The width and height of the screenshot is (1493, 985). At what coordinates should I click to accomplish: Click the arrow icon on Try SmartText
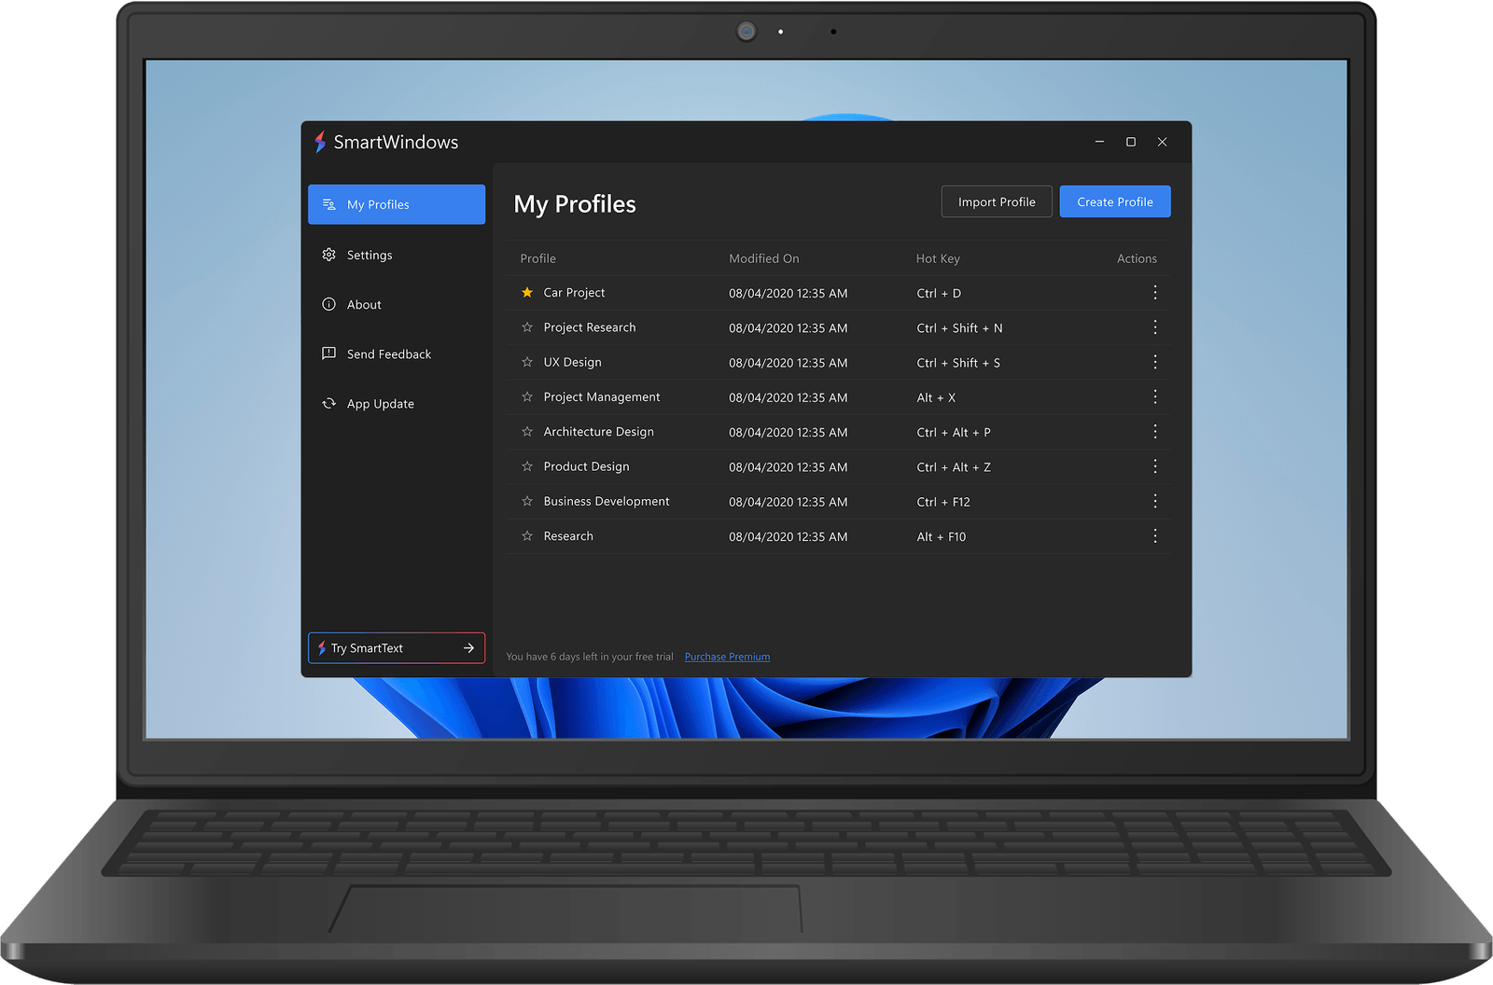click(468, 647)
